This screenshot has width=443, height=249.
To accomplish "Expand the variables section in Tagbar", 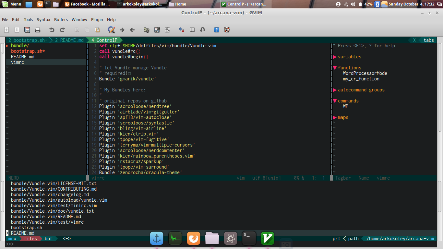I will tap(335, 57).
